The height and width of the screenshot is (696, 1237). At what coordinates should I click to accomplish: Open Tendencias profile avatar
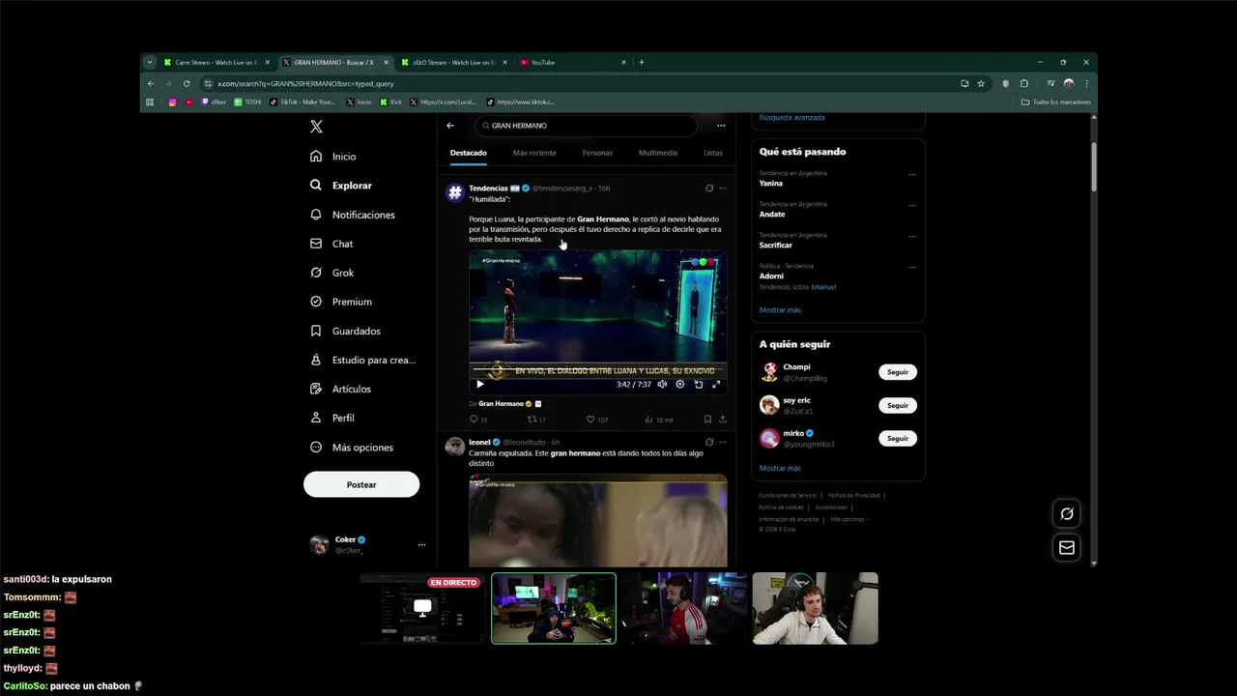tap(454, 192)
